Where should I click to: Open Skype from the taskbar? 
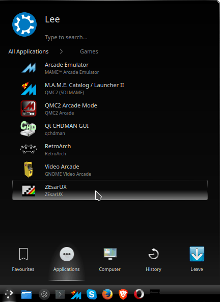coord(92,294)
